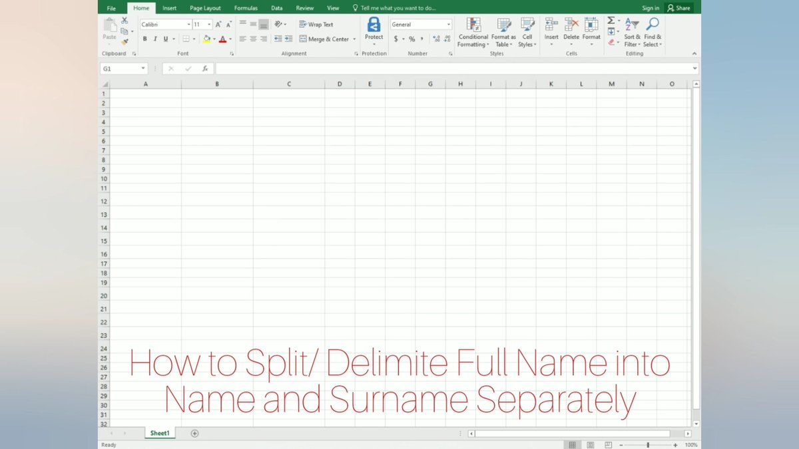Click the Insert cells icon
799x449 pixels.
click(x=551, y=25)
